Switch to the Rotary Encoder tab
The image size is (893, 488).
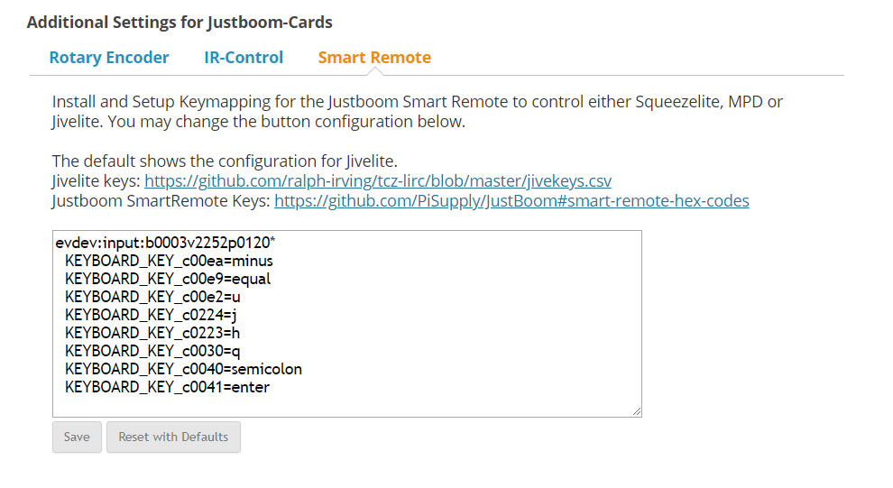tap(109, 58)
